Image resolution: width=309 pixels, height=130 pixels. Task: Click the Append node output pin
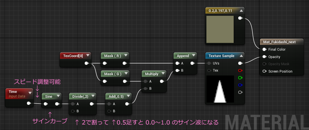click(x=192, y=63)
